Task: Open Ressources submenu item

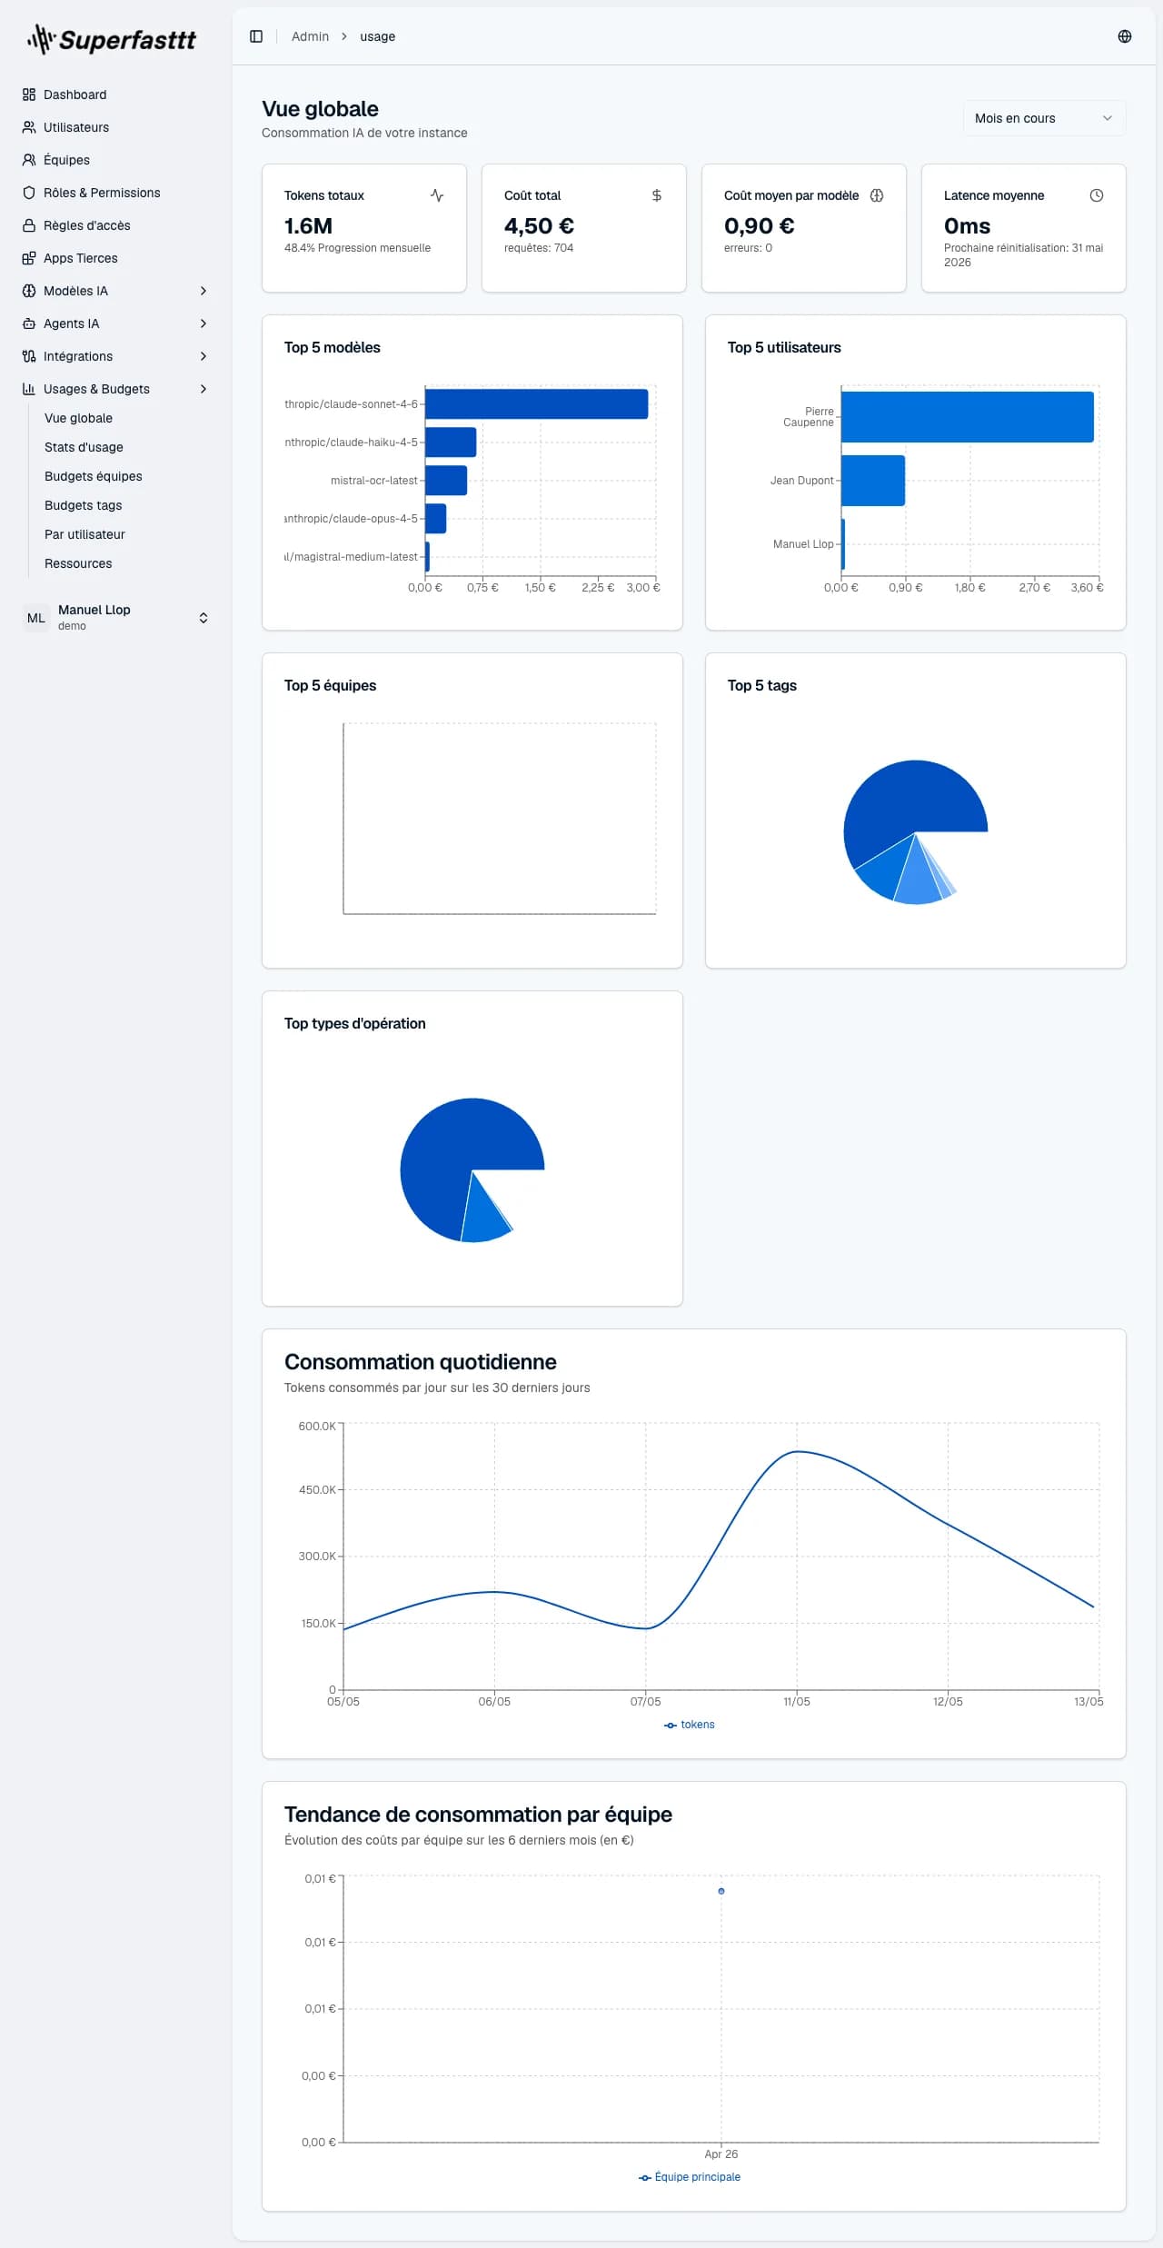Action: point(78,563)
